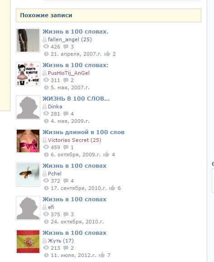
Task: Click thumbs-up icon on fallen_angel's post
Action: pyautogui.click(x=107, y=53)
